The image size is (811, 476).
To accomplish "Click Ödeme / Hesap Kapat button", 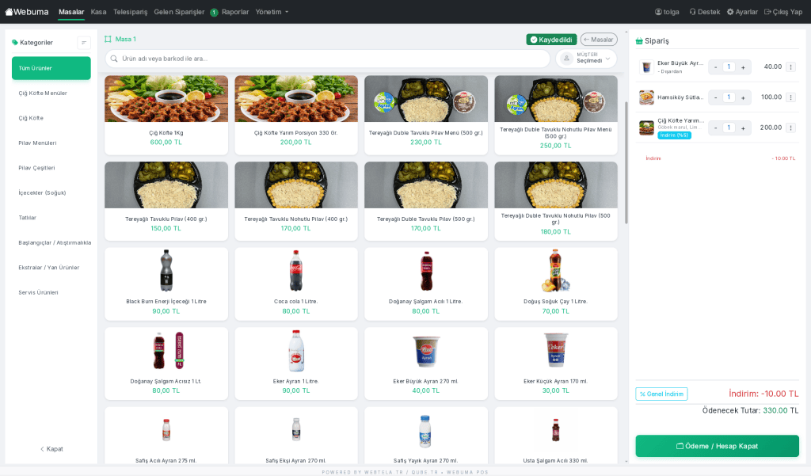I will 717,446.
